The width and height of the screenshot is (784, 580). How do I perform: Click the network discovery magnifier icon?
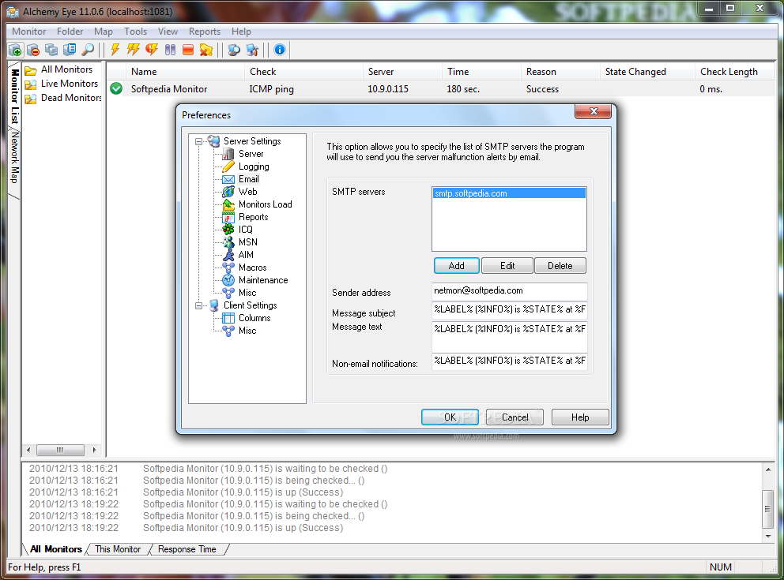pyautogui.click(x=233, y=50)
